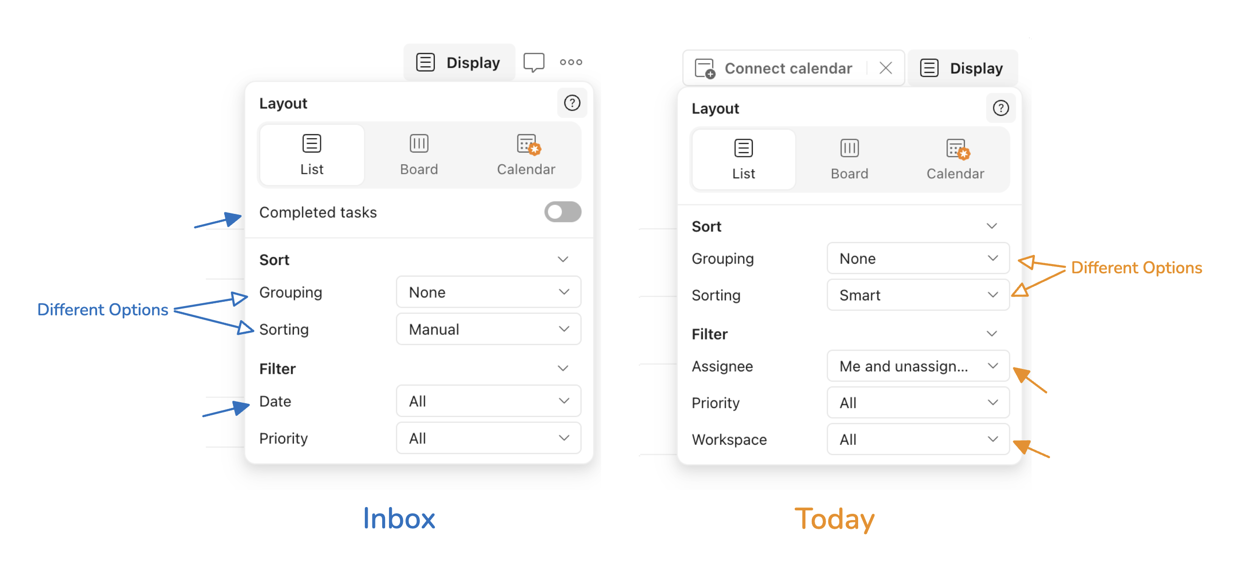1235x564 pixels.
Task: Choose List layout in the Today panel
Action: (743, 159)
